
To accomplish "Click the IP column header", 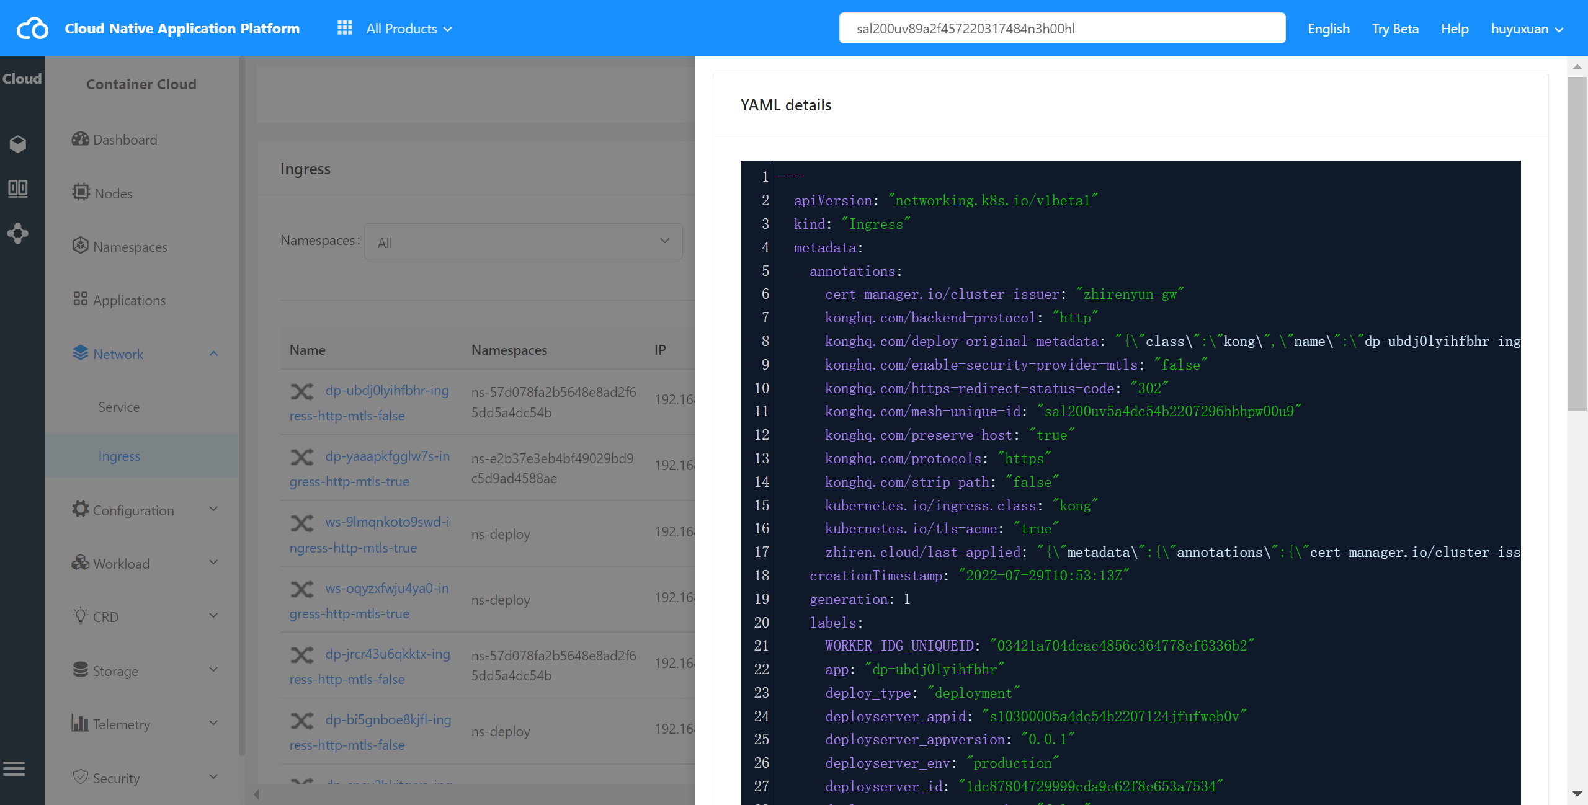I will pyautogui.click(x=660, y=350).
